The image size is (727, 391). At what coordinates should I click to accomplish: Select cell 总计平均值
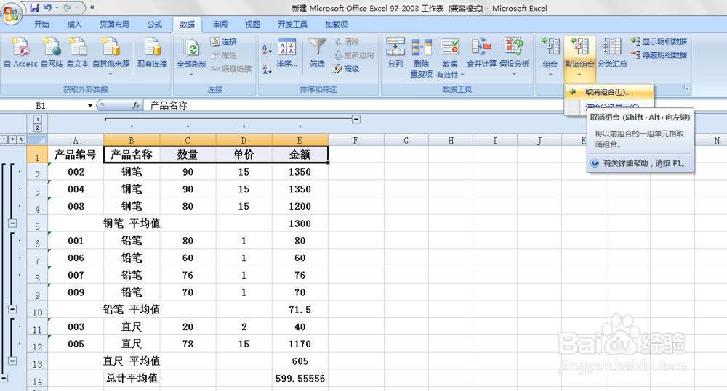[132, 379]
